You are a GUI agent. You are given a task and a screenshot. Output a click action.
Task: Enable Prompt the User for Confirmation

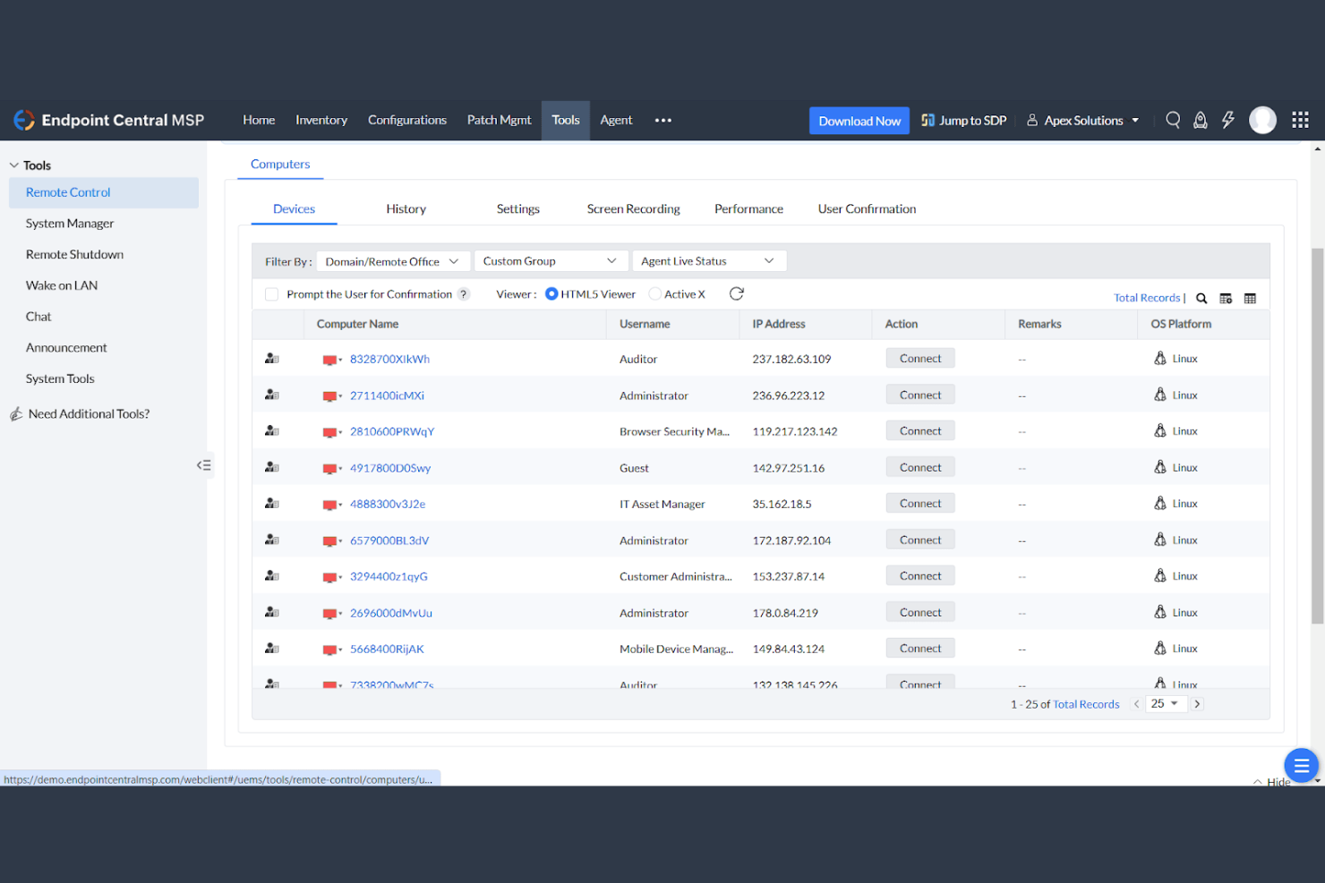tap(271, 293)
